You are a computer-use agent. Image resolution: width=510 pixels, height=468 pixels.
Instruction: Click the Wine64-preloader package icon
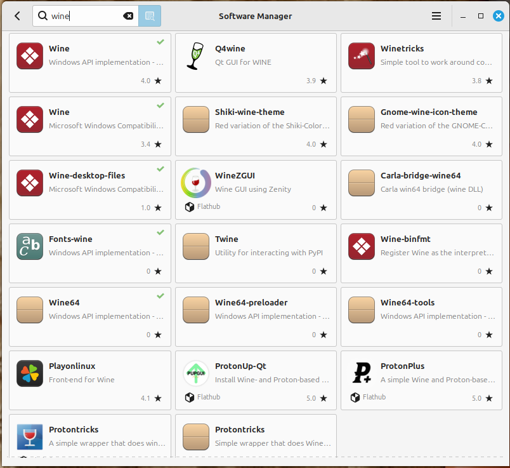tap(196, 310)
